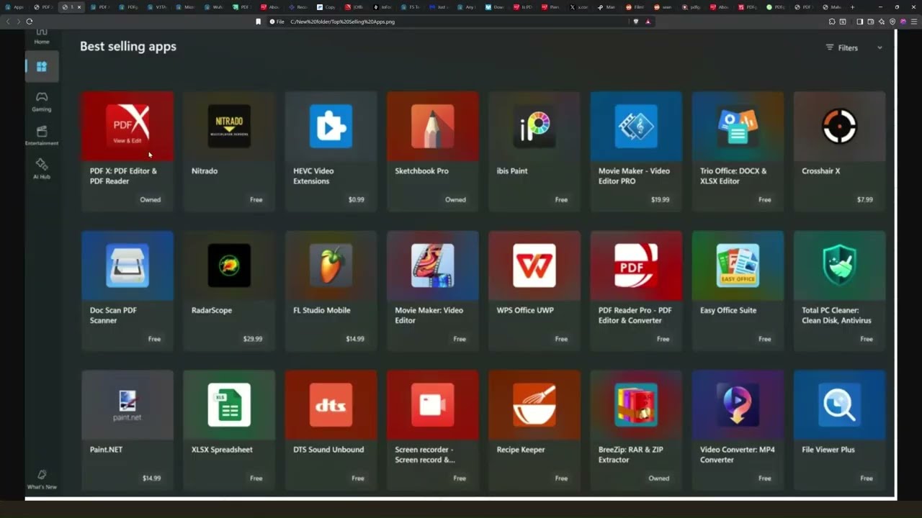Click 'File Viewer Plus' title text
Image resolution: width=922 pixels, height=518 pixels.
pos(828,450)
